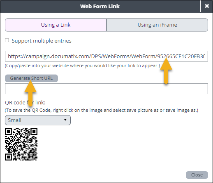This screenshot has width=213, height=183.
Task: Select the campaign.documatix.com web form URL field
Action: pyautogui.click(x=106, y=56)
